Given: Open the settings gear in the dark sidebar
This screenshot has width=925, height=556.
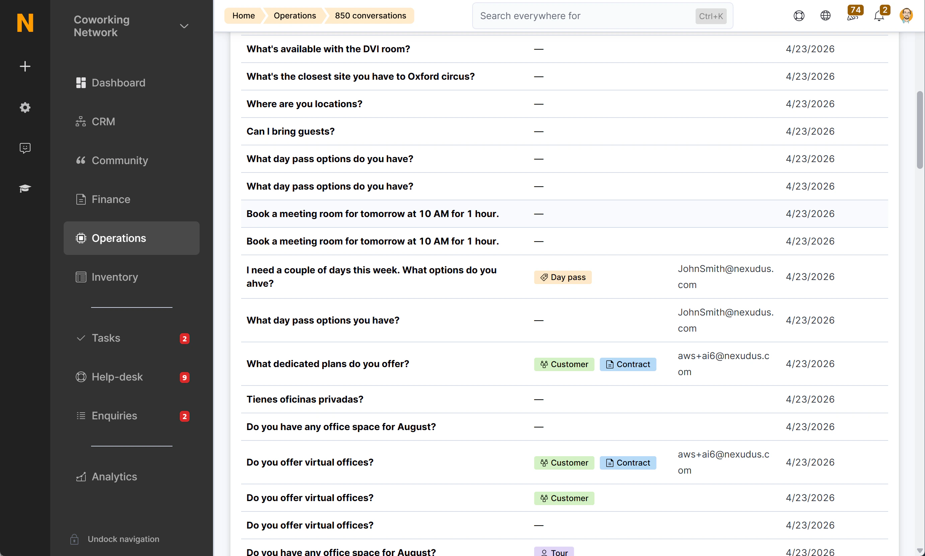Looking at the screenshot, I should [x=25, y=108].
